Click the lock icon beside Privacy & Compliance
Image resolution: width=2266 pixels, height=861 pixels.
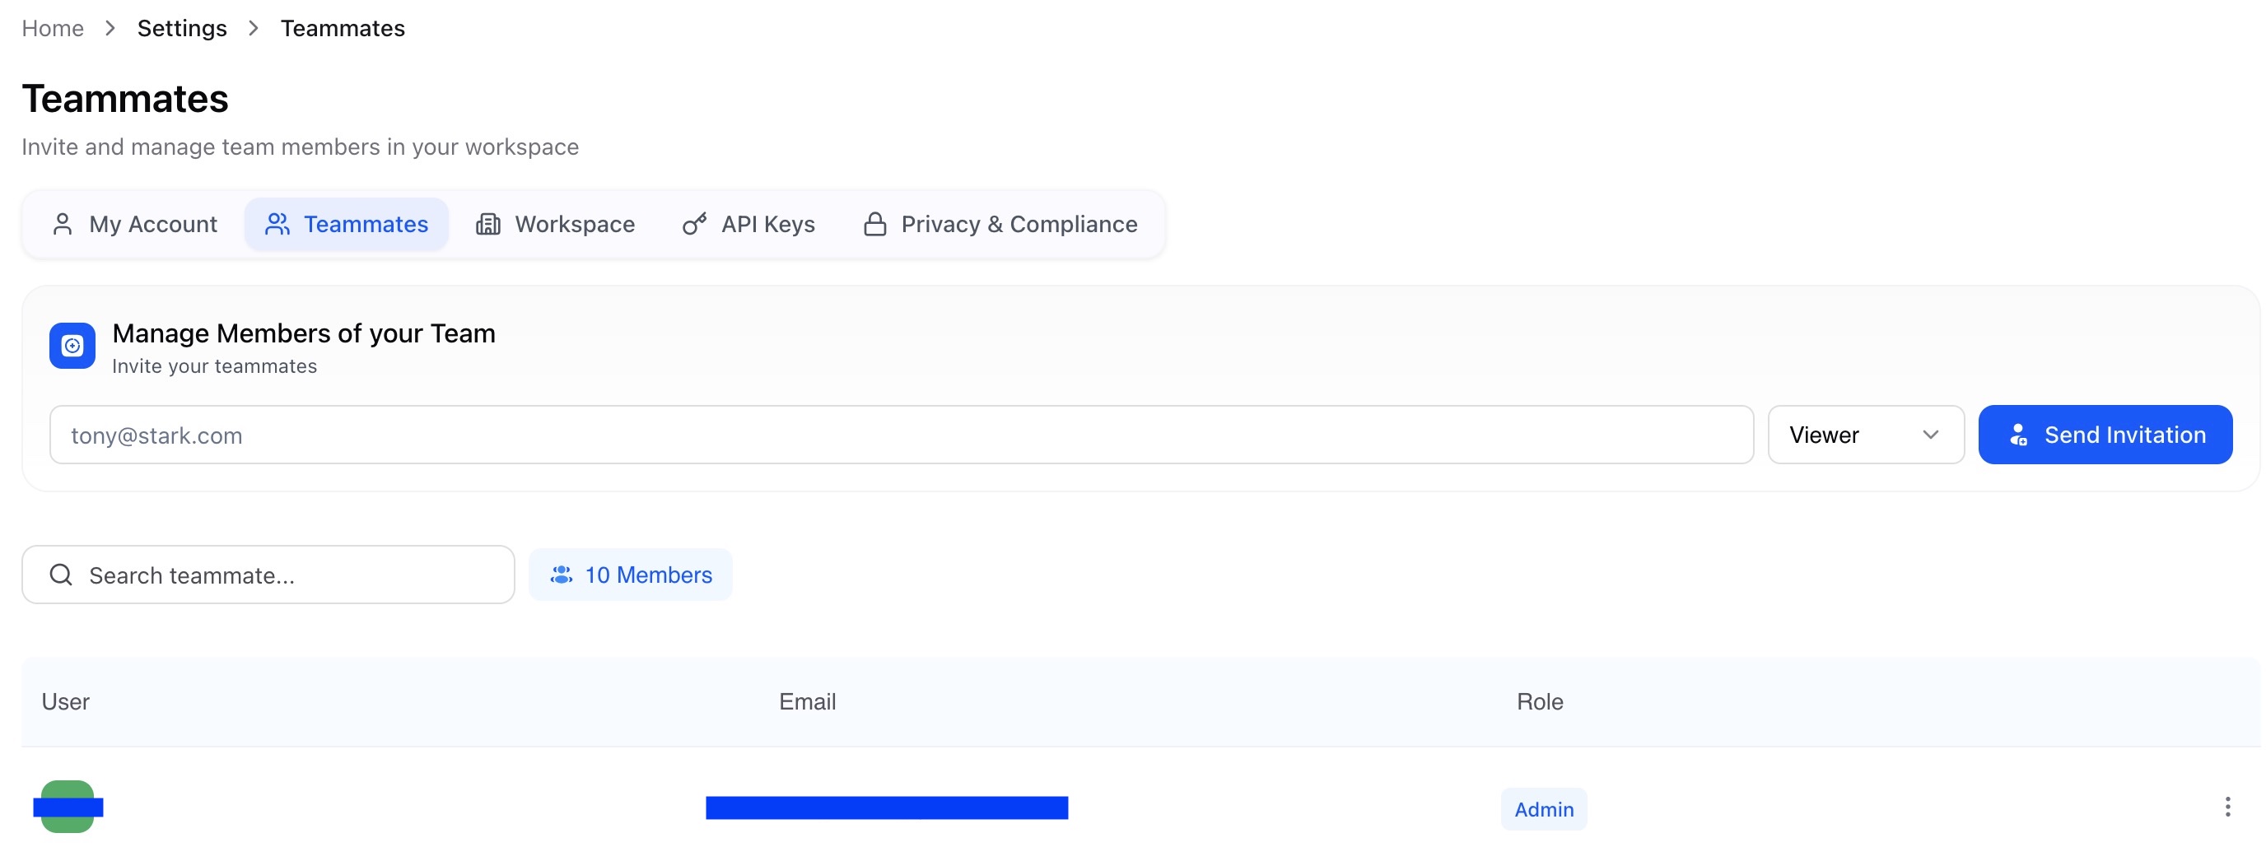[x=874, y=224]
